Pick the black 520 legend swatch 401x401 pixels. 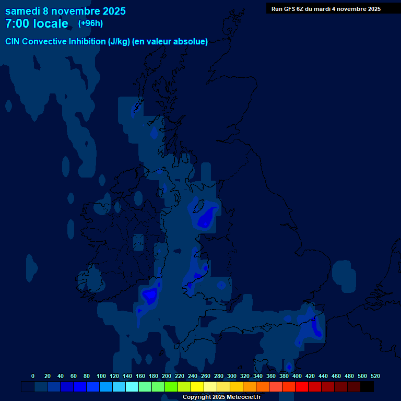pos(367,387)
